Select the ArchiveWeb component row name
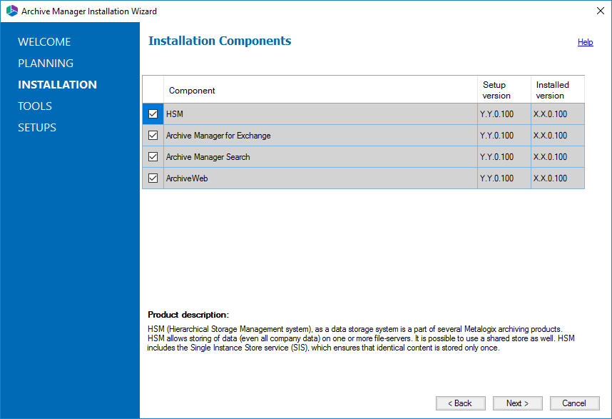Screen dimensions: 612x419 (x=187, y=178)
